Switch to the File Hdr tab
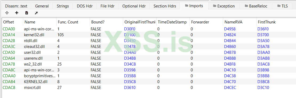The width and height of the screenshot is (296, 98). pos(107,6)
